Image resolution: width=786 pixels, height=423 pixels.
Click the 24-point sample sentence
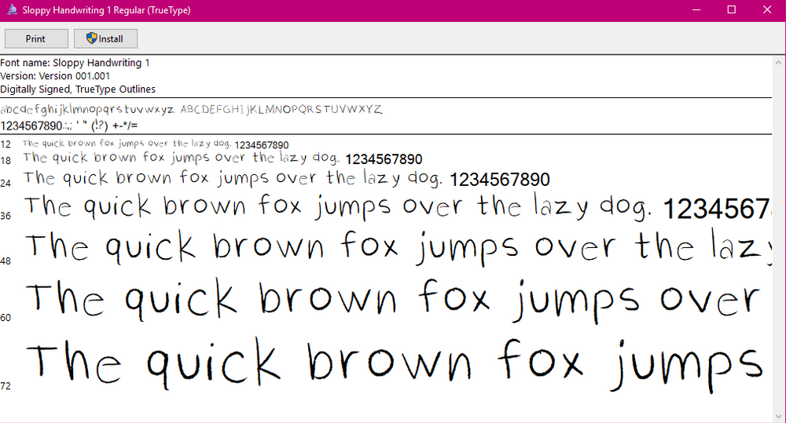(287, 179)
